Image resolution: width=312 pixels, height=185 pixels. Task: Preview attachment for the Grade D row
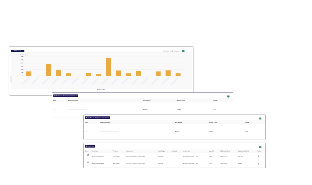(259, 164)
